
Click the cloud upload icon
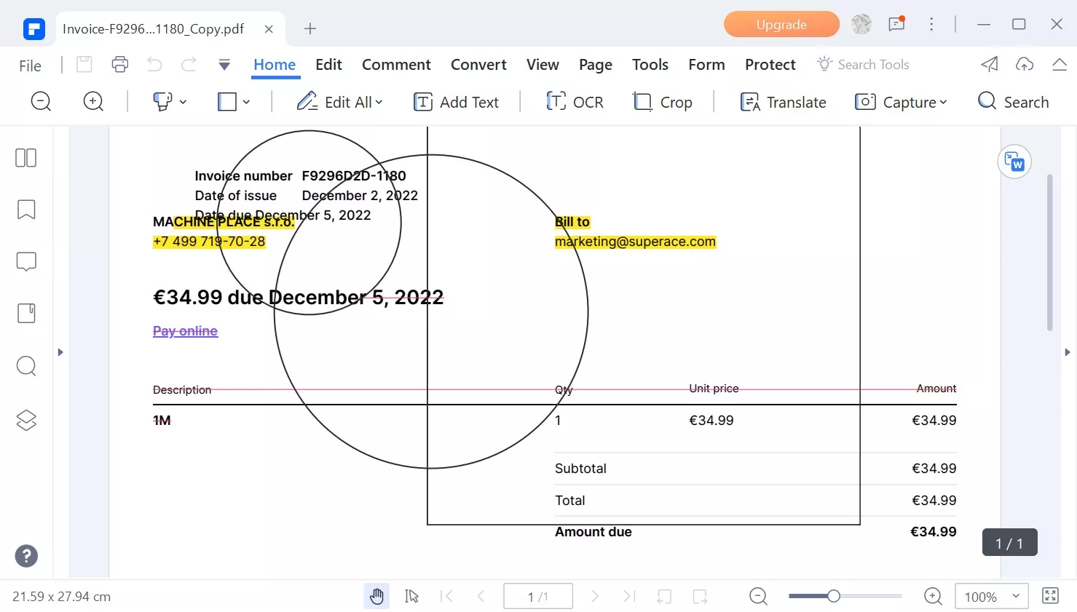[1025, 65]
